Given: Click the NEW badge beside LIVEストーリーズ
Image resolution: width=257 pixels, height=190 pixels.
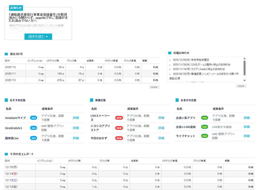Looking at the screenshot, I should tap(119, 118).
